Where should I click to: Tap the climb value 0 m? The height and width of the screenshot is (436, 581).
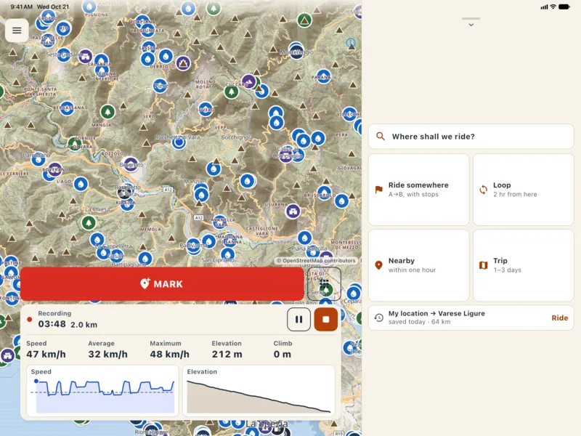(x=283, y=354)
